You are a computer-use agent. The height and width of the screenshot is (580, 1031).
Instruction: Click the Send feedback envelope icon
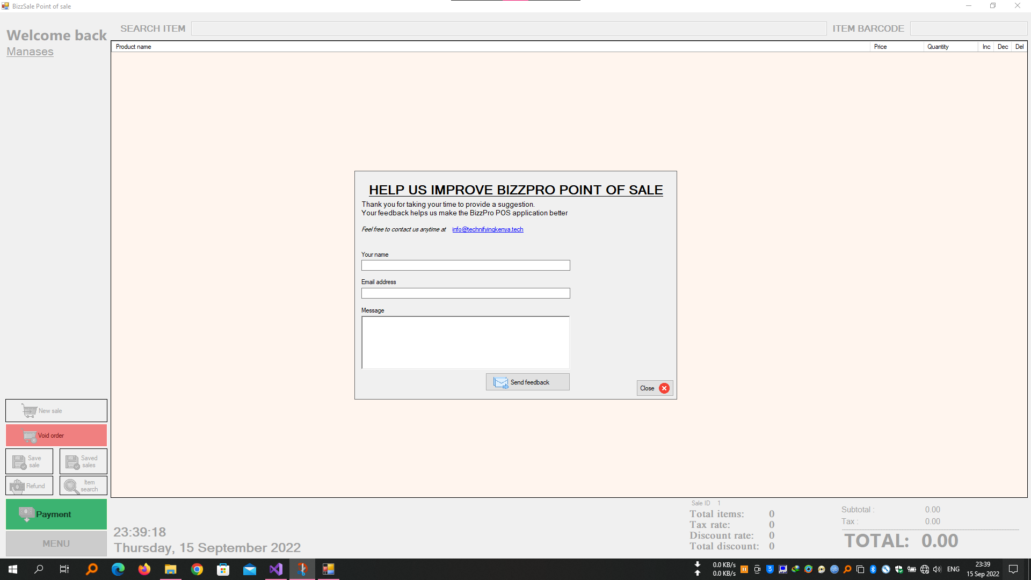[x=500, y=382]
